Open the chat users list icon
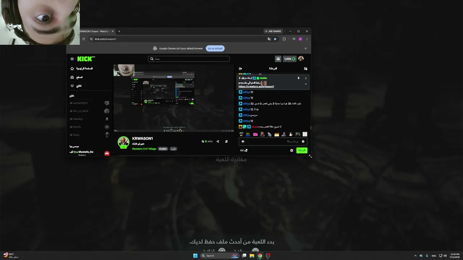Image resolution: width=463 pixels, height=260 pixels. (x=306, y=69)
